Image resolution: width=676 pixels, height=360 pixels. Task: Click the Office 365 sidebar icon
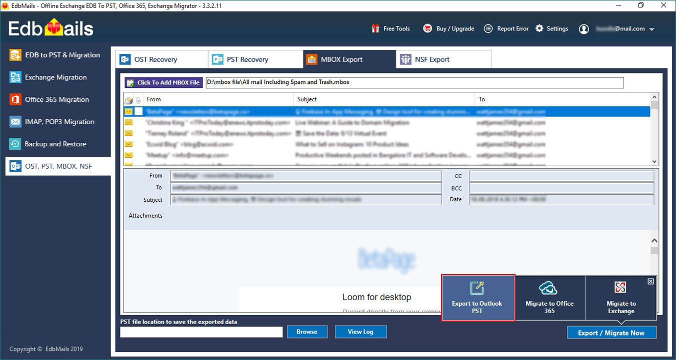tap(15, 99)
